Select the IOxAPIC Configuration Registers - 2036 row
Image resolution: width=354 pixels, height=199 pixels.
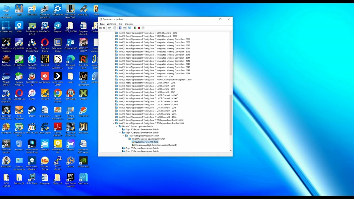click(155, 80)
